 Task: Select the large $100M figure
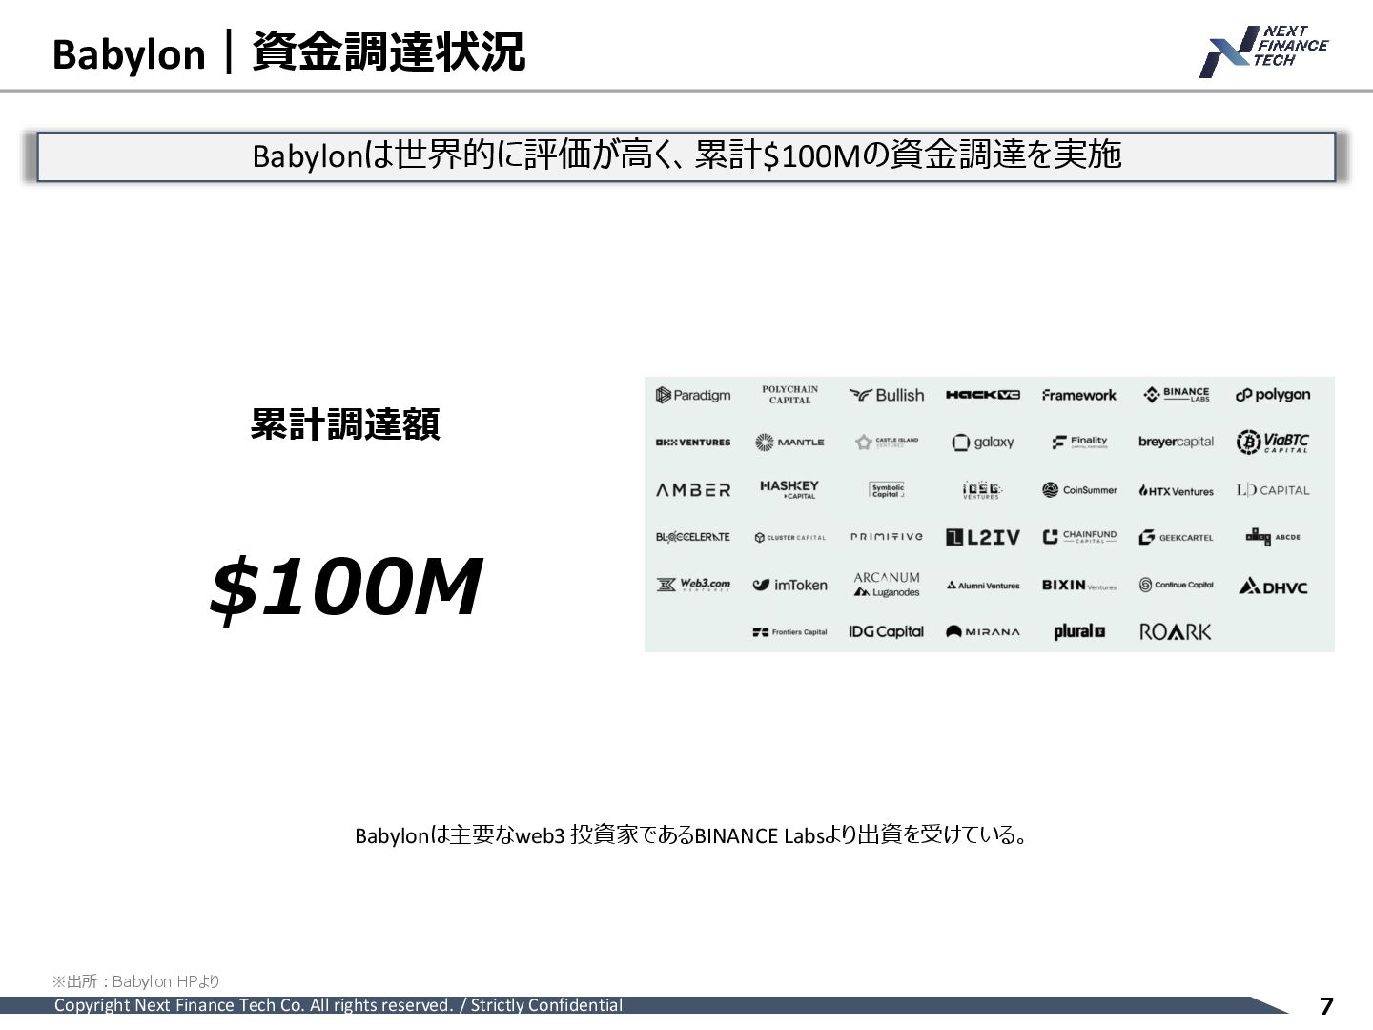tap(345, 587)
